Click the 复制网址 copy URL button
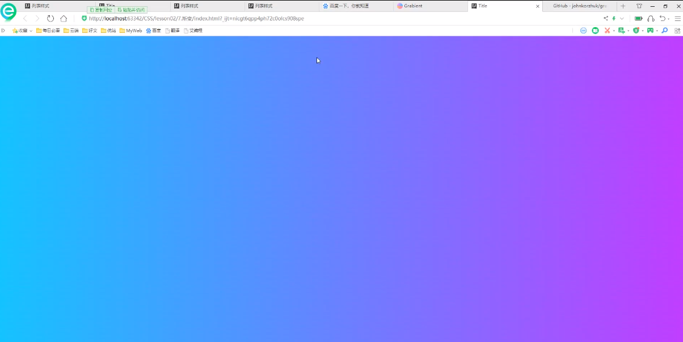Image resolution: width=683 pixels, height=342 pixels. [x=101, y=10]
